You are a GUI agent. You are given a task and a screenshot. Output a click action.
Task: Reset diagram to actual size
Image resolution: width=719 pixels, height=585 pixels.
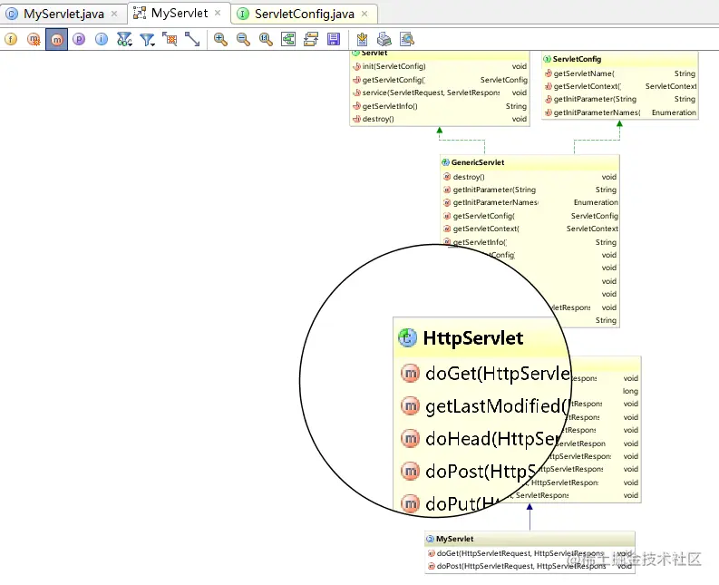266,40
